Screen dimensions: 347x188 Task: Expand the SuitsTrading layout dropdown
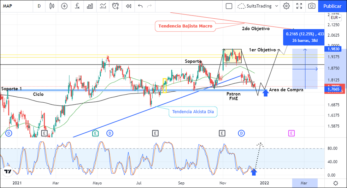[x=276, y=6]
